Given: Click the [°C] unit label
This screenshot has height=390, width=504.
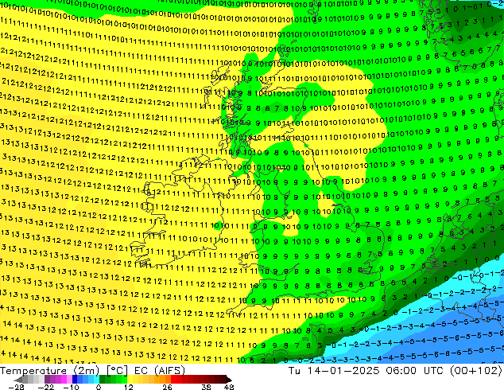Looking at the screenshot, I should (117, 371).
